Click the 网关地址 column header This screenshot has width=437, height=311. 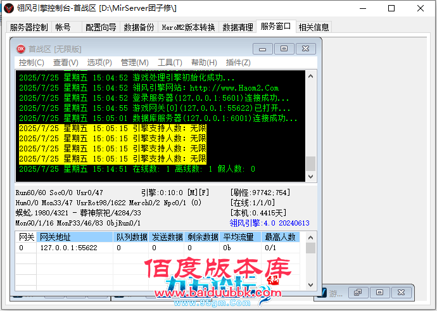pos(75,237)
